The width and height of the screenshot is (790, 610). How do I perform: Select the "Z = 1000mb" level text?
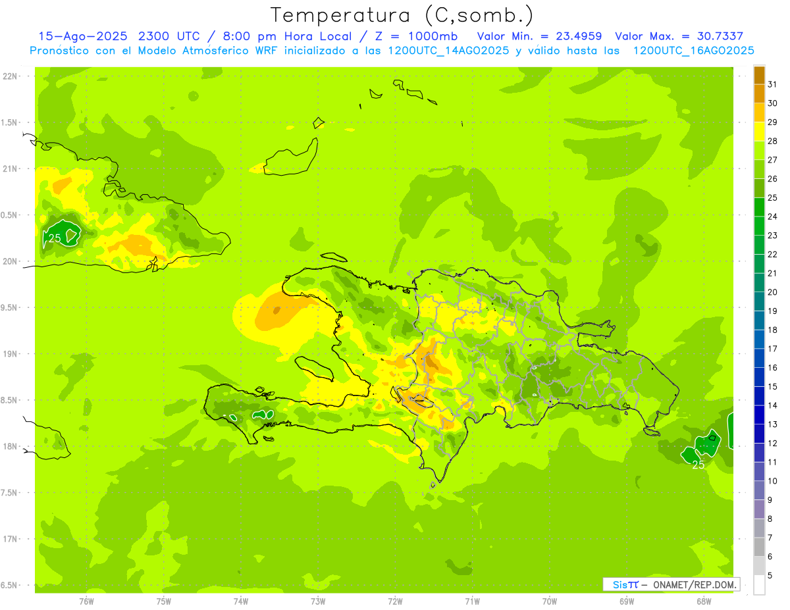(x=417, y=36)
